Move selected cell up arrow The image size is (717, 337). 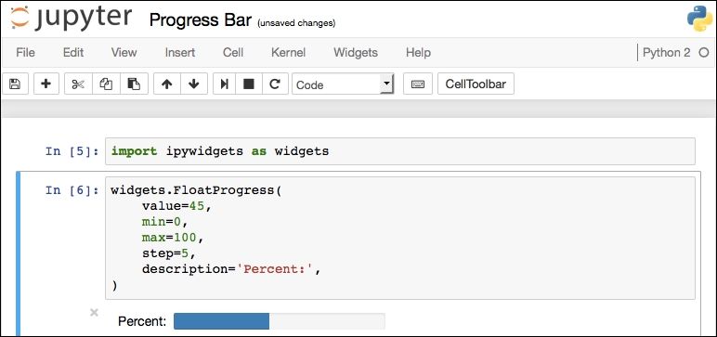point(167,84)
